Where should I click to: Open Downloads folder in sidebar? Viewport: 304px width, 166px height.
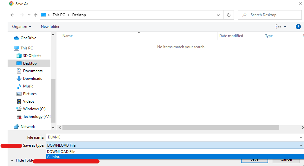32,79
